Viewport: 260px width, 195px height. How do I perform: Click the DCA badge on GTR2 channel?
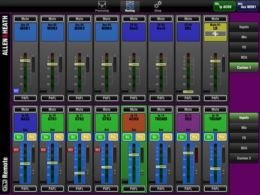pos(70,150)
